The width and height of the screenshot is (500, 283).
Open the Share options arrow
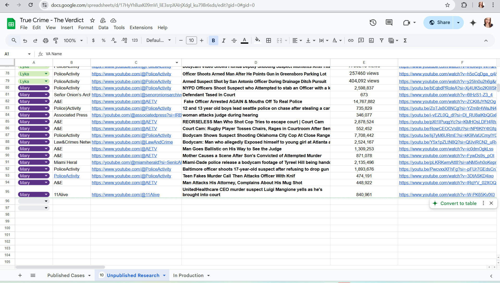(458, 23)
